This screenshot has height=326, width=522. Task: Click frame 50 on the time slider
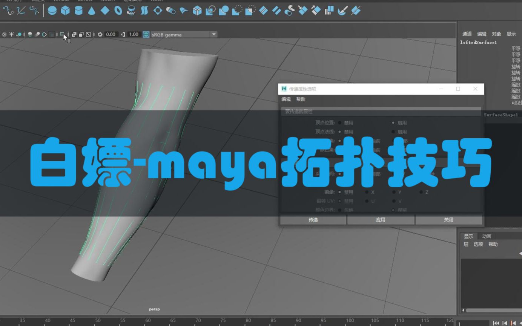click(x=98, y=321)
